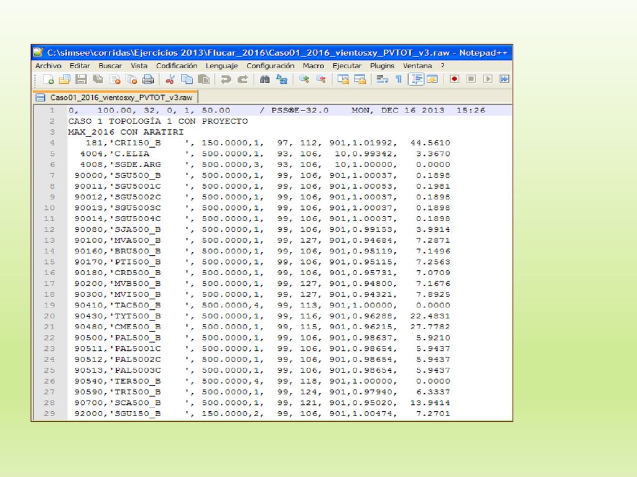Image resolution: width=637 pixels, height=477 pixels.
Task: Click the Copy toolbar icon
Action: 187,79
